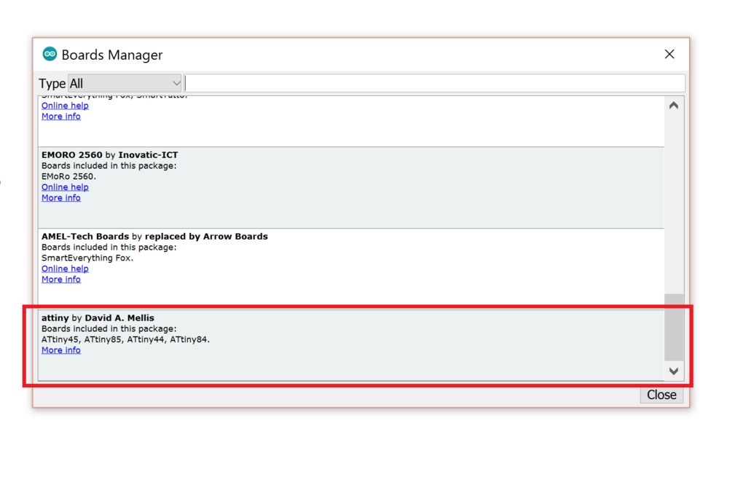Open Online help for AMEL-Tech Boards
The height and width of the screenshot is (490, 746).
[65, 269]
